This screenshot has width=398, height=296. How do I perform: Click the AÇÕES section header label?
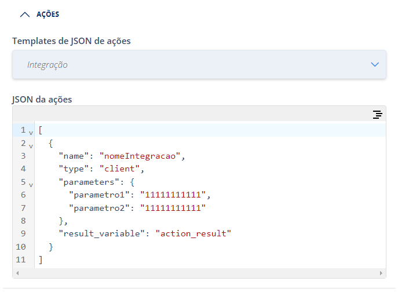click(48, 14)
